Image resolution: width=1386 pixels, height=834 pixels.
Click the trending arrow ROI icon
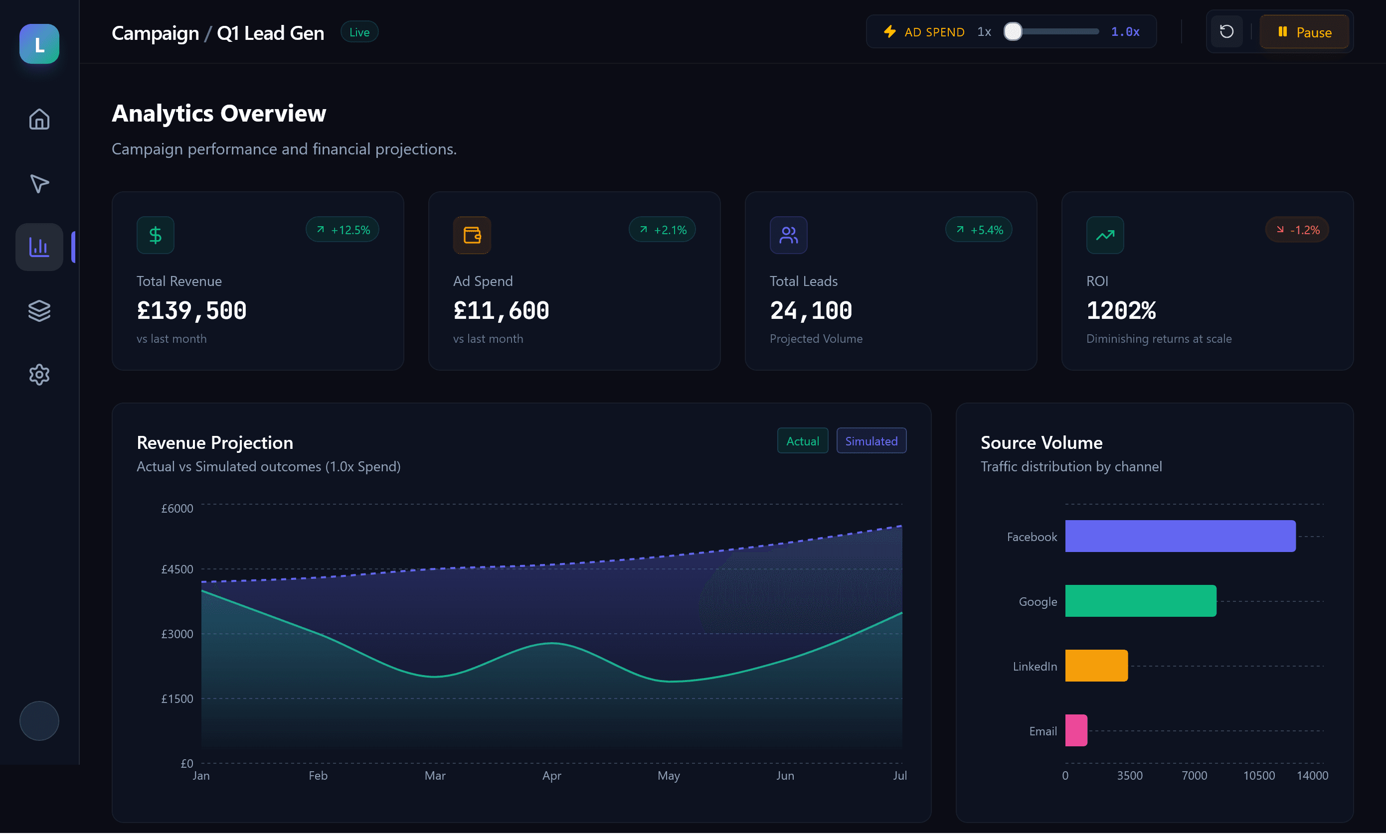[x=1105, y=235]
